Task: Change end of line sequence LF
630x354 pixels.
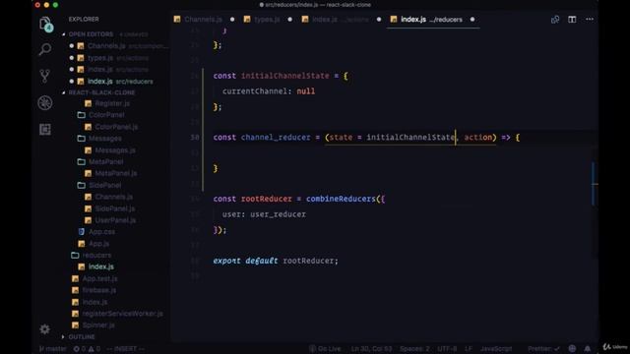Action: [469, 348]
